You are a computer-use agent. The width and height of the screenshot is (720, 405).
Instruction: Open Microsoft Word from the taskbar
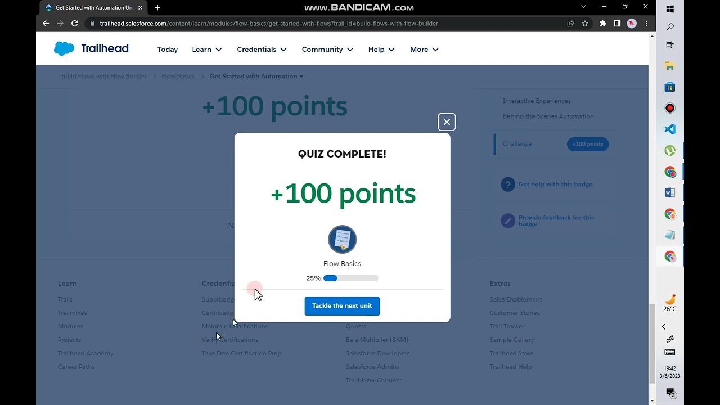(x=670, y=193)
